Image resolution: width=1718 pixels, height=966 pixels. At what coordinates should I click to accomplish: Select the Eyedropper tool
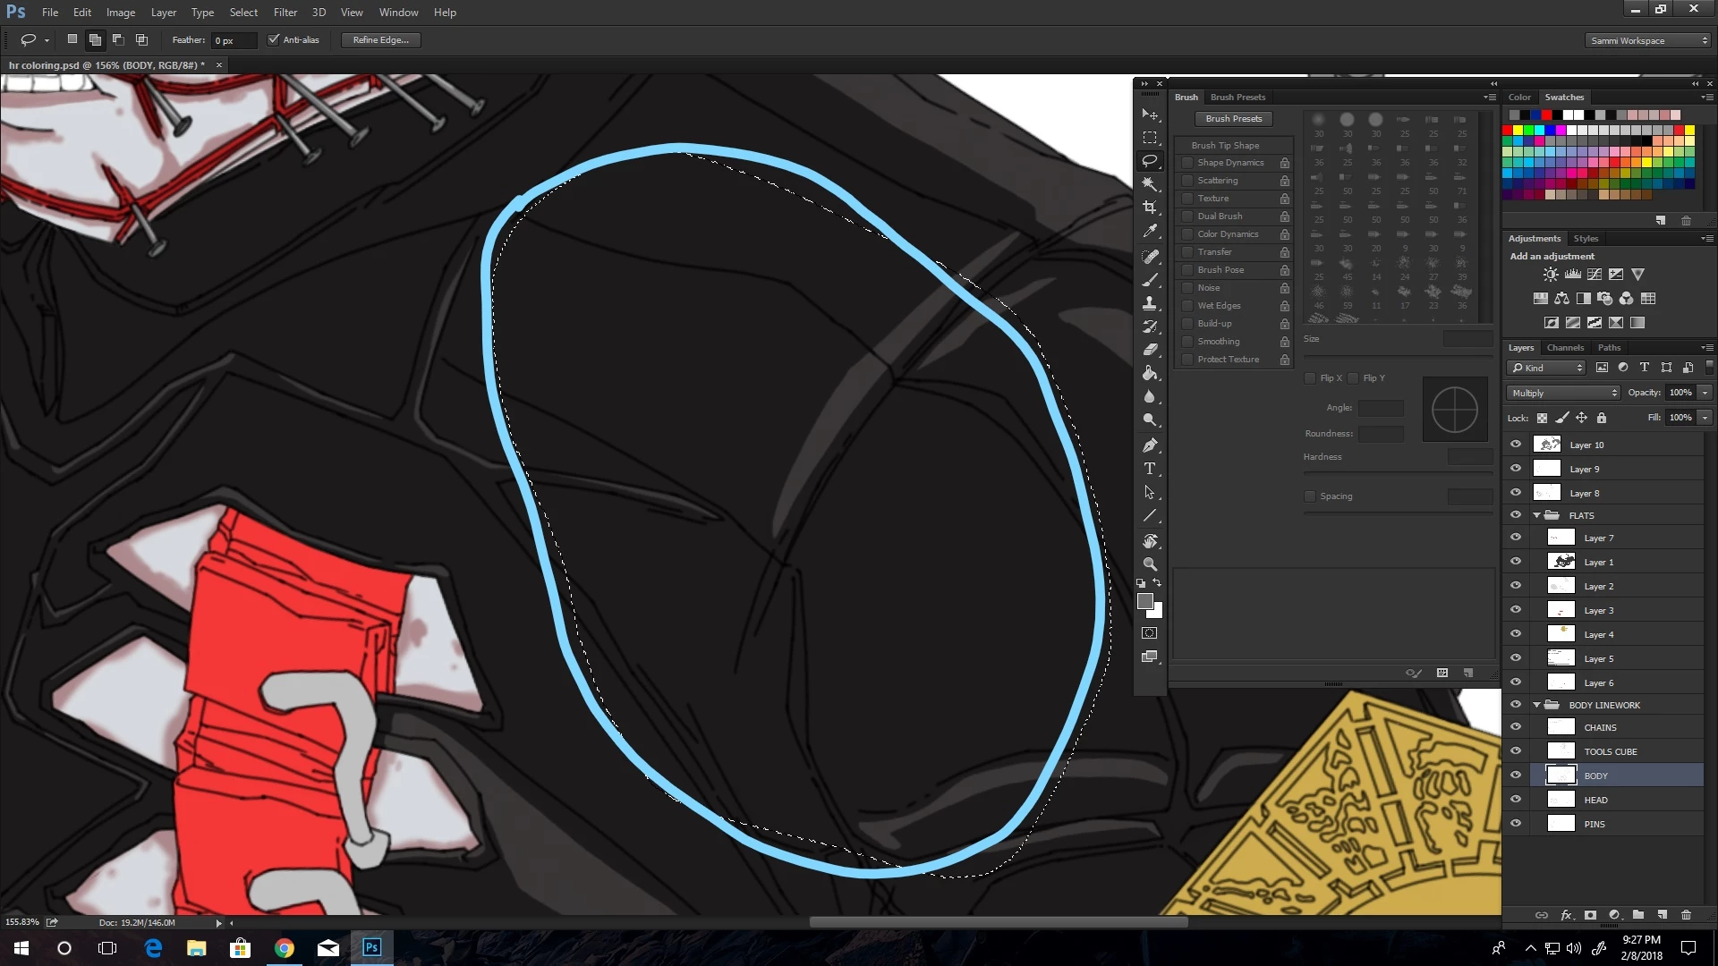click(1150, 232)
